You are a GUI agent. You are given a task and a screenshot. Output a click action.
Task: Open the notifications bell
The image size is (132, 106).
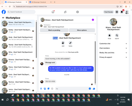[122, 12]
